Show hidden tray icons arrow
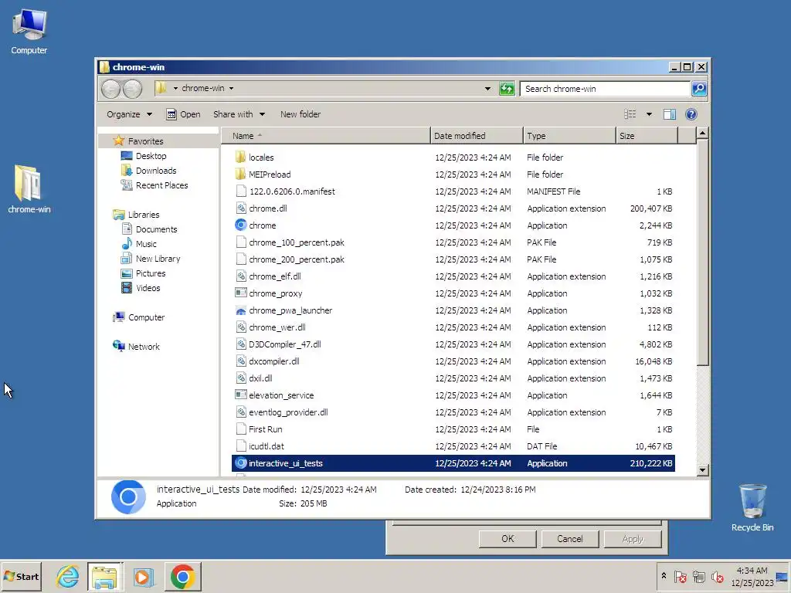The width and height of the screenshot is (791, 593). point(664,576)
